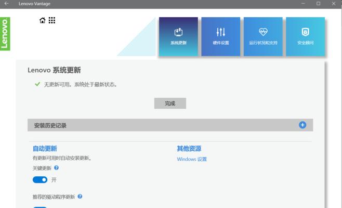
Task: Open the apps grid icon
Action: point(52,20)
